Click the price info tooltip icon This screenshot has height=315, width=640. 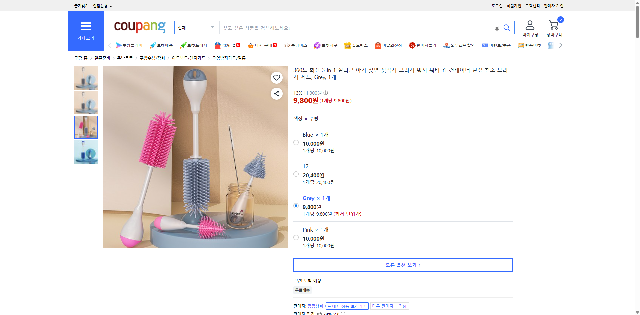pyautogui.click(x=325, y=93)
